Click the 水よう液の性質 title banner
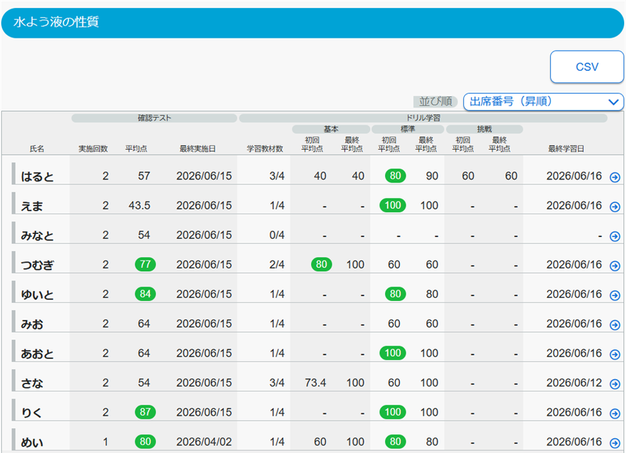The height and width of the screenshot is (453, 626). 312,23
